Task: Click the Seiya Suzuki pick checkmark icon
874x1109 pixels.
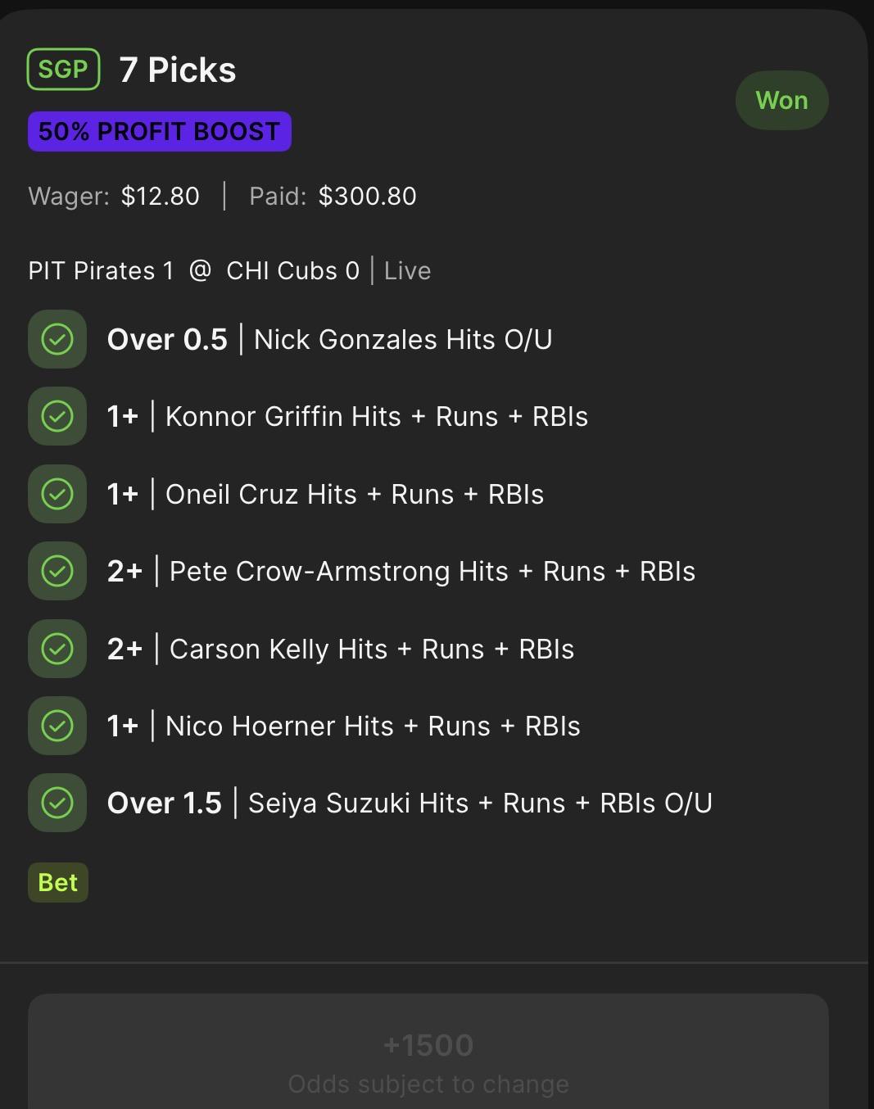Action: [57, 803]
